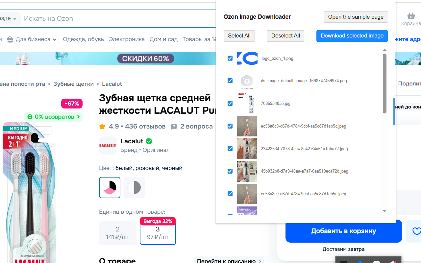Click the СКИДКИ 60% banner
This screenshot has width=421, height=263.
[146, 59]
